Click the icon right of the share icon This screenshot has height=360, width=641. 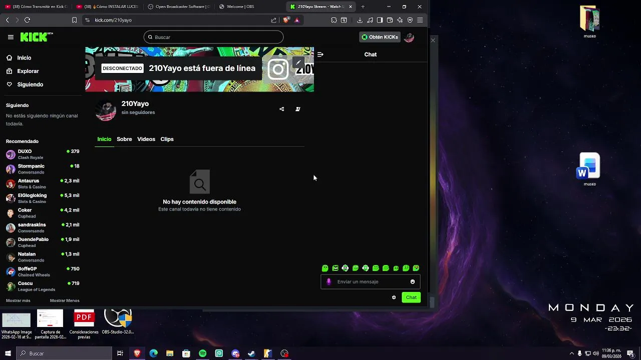tap(298, 109)
